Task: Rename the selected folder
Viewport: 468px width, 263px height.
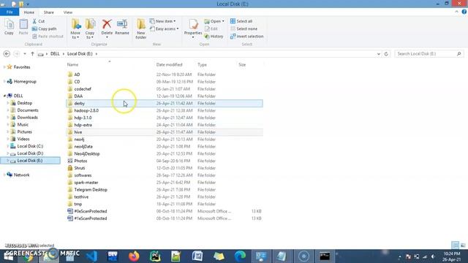Action: [x=122, y=27]
